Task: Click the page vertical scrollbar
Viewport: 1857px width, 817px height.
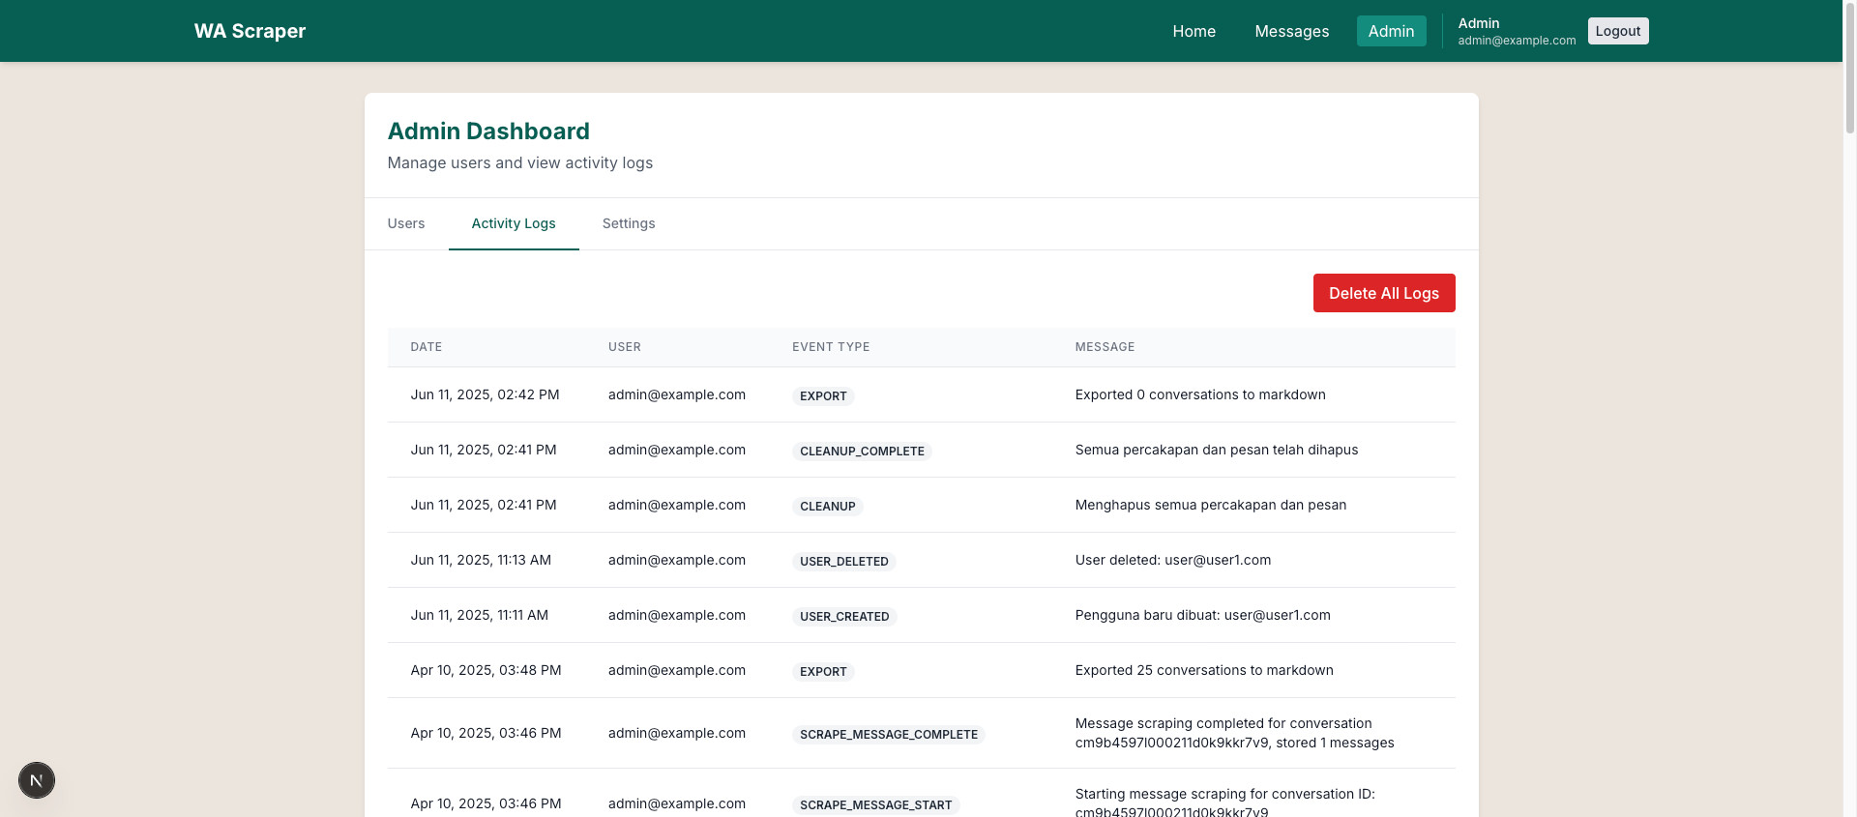Action: pyautogui.click(x=1849, y=387)
